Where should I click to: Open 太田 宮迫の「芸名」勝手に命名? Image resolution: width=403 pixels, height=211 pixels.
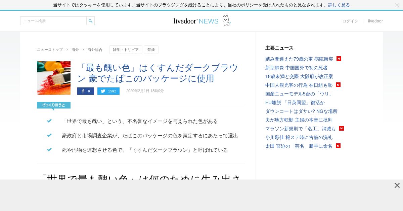pos(299,146)
